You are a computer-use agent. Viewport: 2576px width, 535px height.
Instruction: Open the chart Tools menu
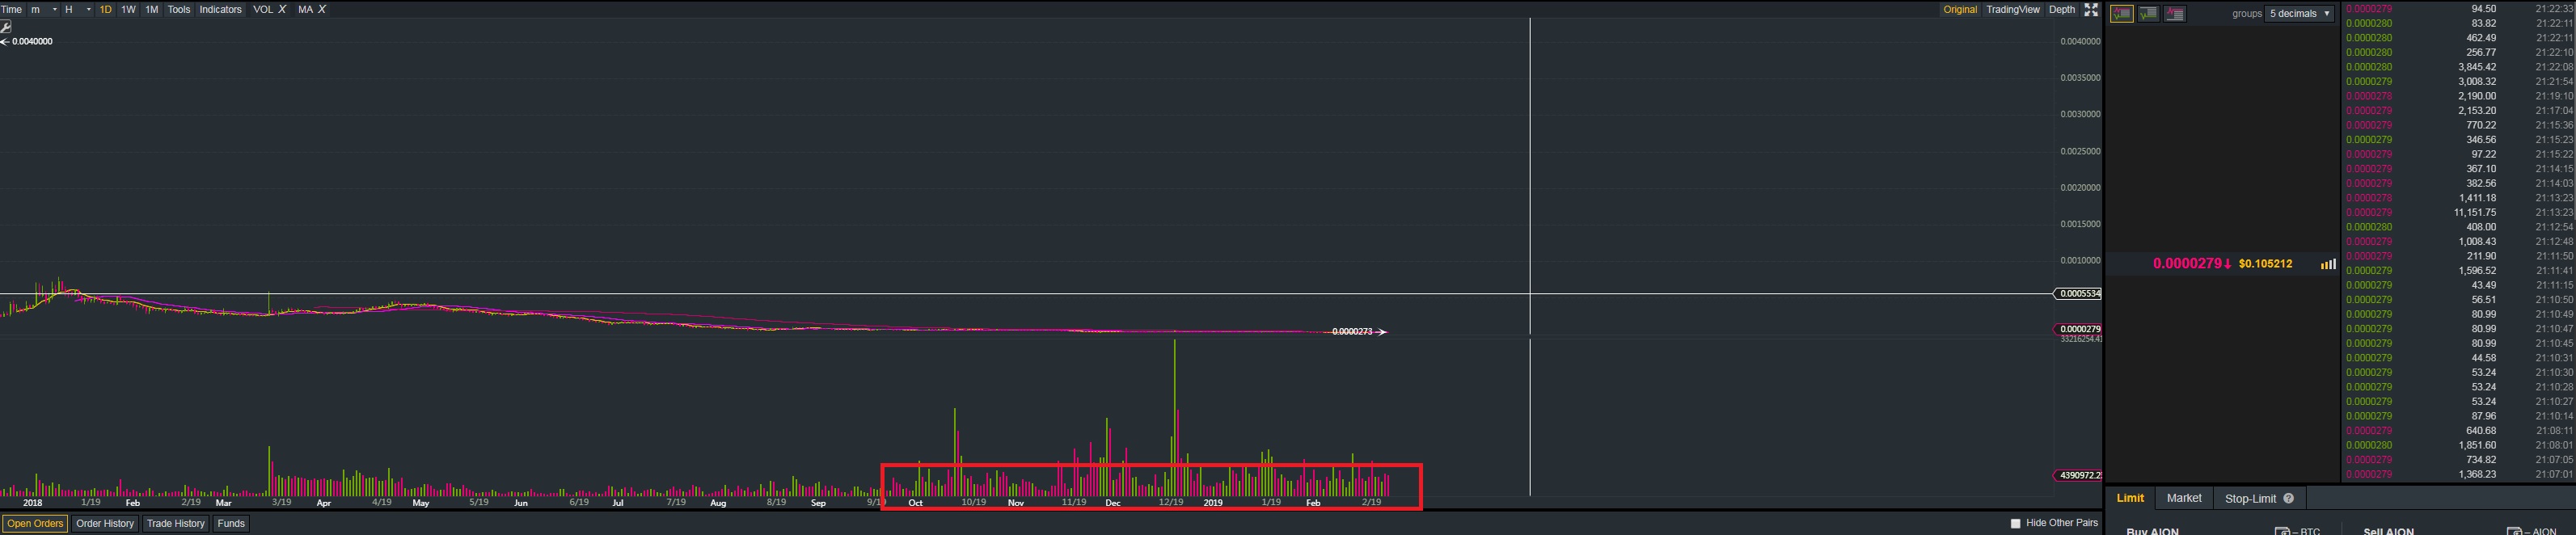(179, 9)
